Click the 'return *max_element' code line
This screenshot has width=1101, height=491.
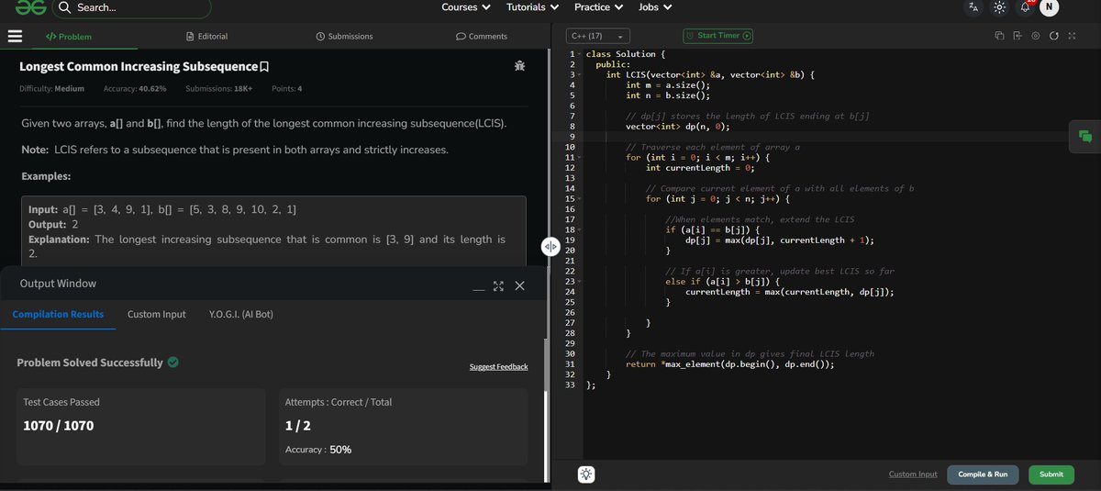pos(730,364)
